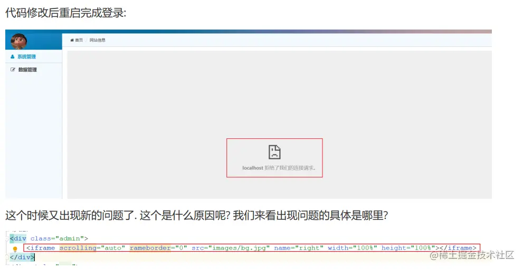This screenshot has height=269, width=523.
Task: Click the 网站信息 breadcrumb item
Action: [x=98, y=40]
